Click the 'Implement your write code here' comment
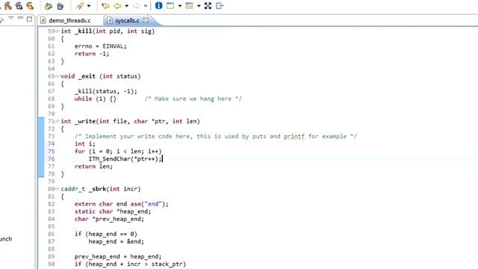Image resolution: width=478 pixels, height=269 pixels. (x=216, y=136)
